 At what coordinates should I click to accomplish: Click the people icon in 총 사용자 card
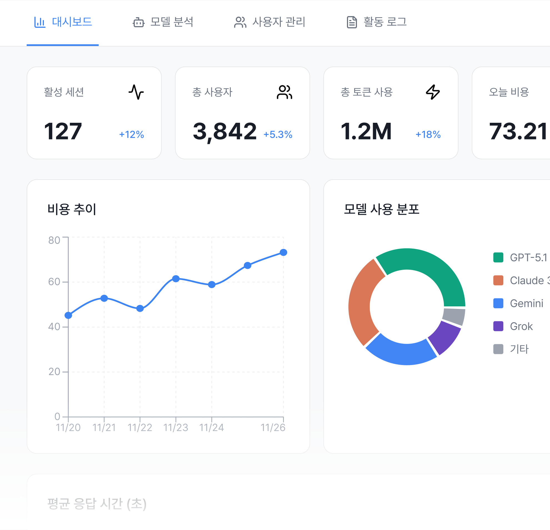tap(284, 92)
